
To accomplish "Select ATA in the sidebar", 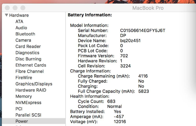I will point(19,21).
